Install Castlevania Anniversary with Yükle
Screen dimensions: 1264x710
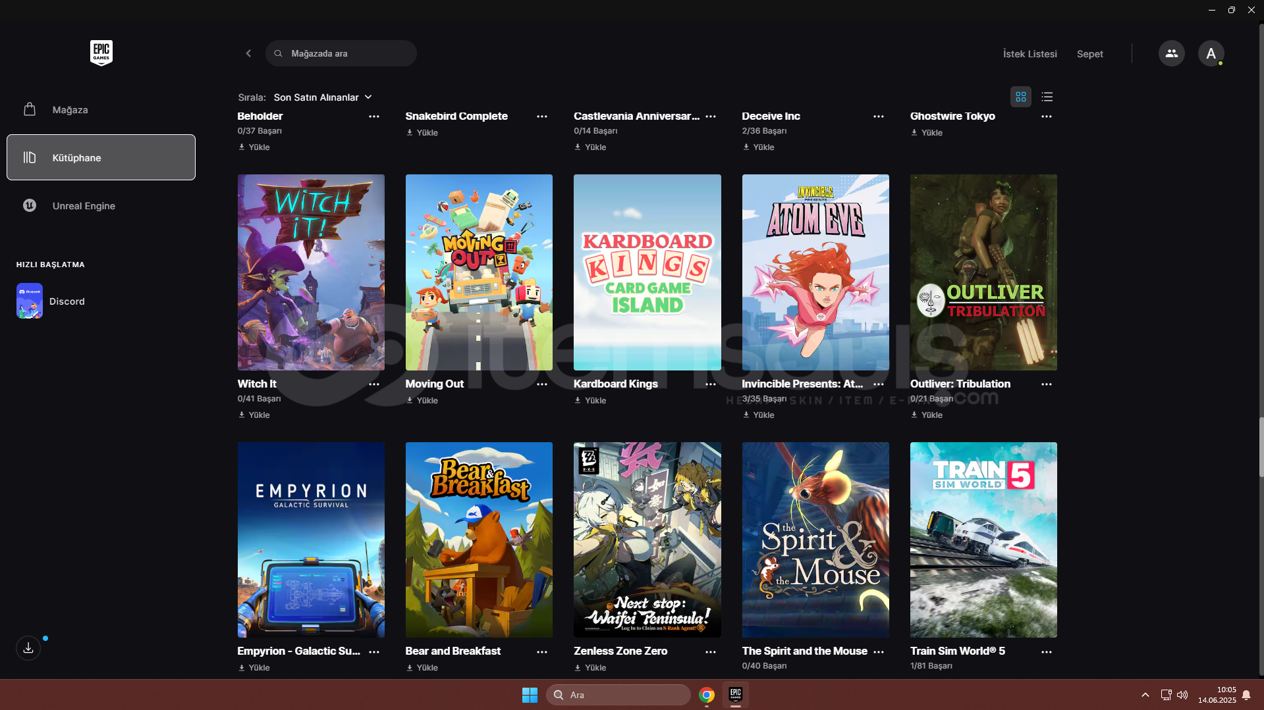tap(590, 147)
